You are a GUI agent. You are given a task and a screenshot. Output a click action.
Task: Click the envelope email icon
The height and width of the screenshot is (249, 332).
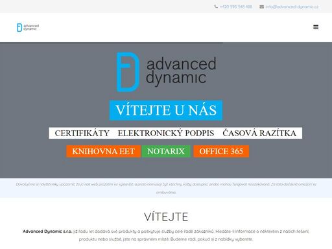click(x=261, y=6)
